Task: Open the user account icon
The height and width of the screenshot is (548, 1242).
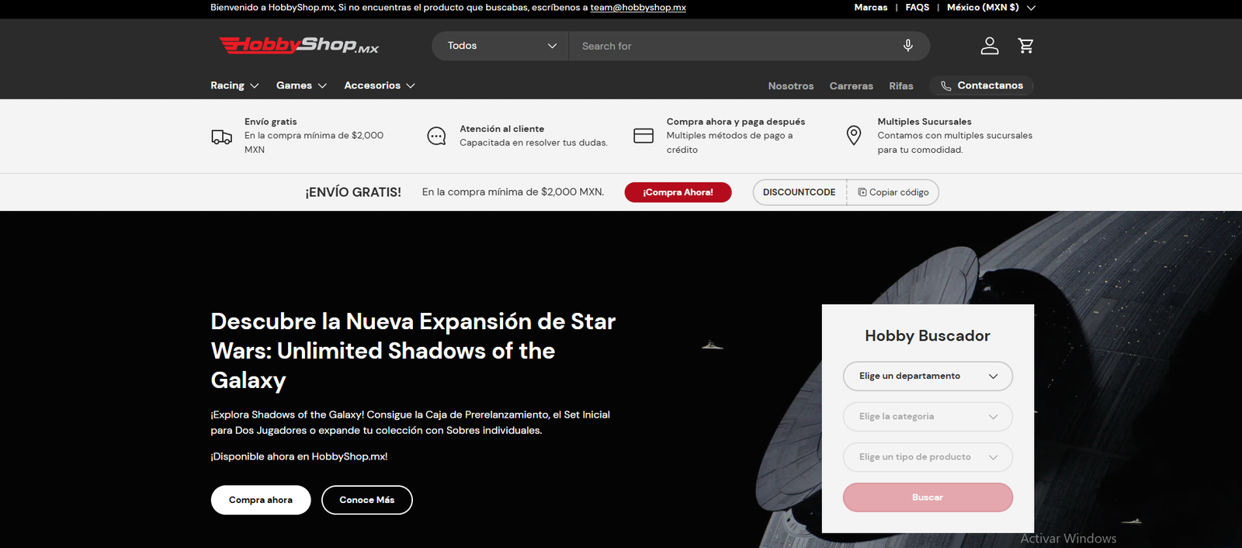Action: click(x=990, y=46)
